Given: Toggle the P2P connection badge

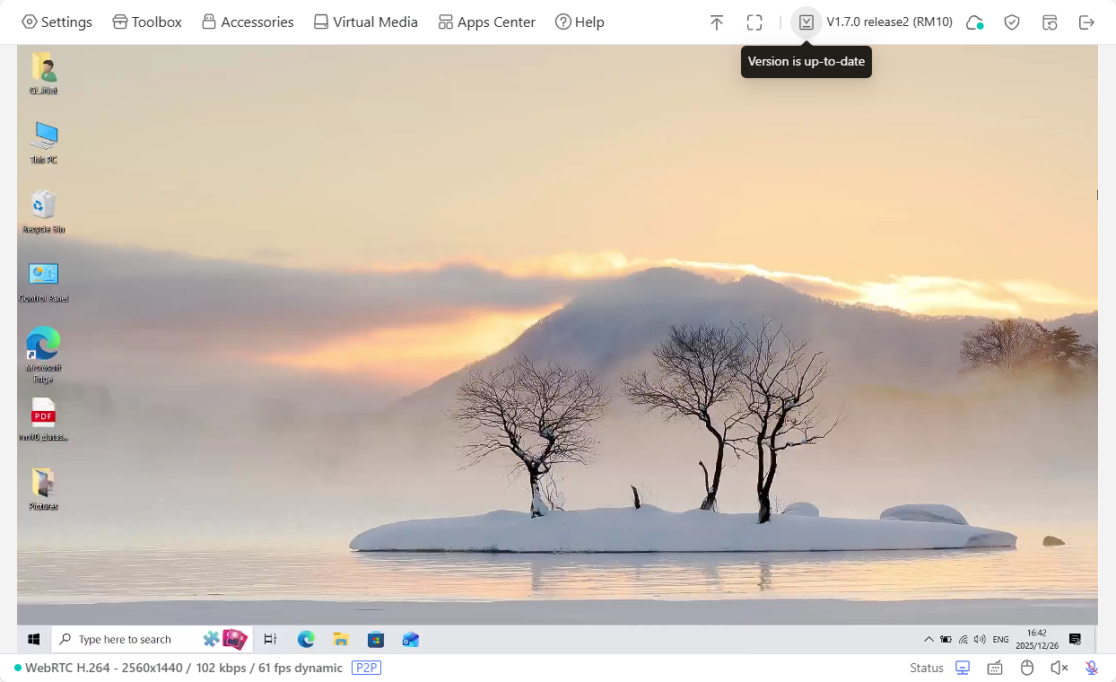Looking at the screenshot, I should [x=366, y=668].
